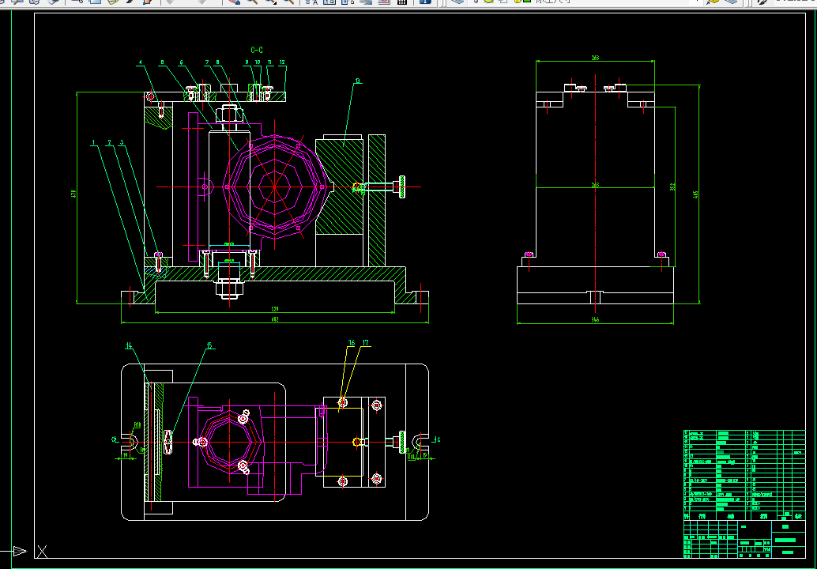Click part balloon number 11
This screenshot has width=817, height=569.
click(x=270, y=62)
